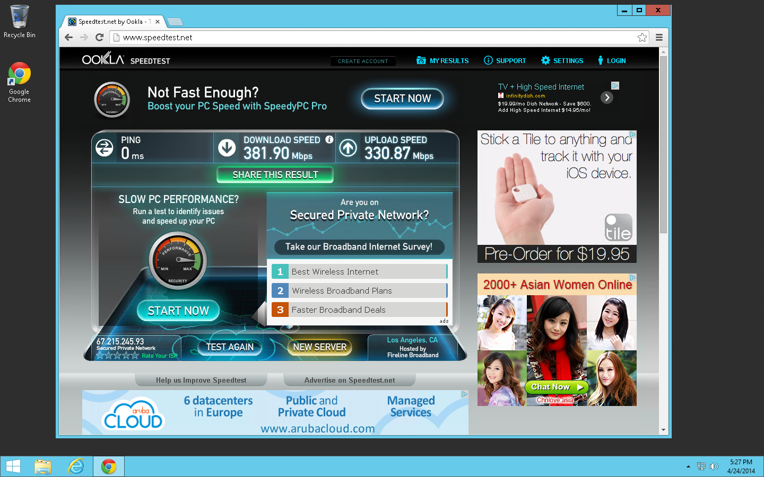Open the Chrome menu hamburger icon

(659, 37)
